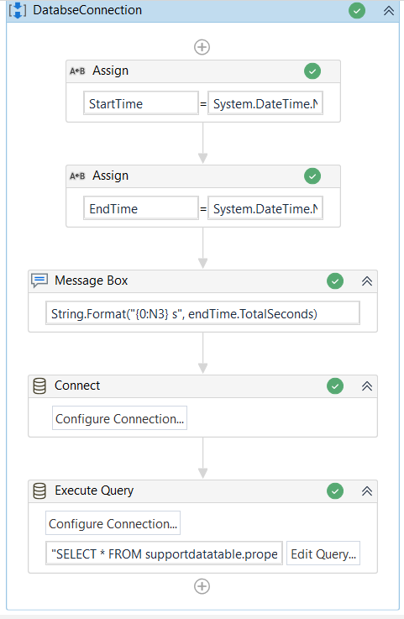This screenshot has width=404, height=619.
Task: Open Configure Connection in Connect activity
Action: 119,418
